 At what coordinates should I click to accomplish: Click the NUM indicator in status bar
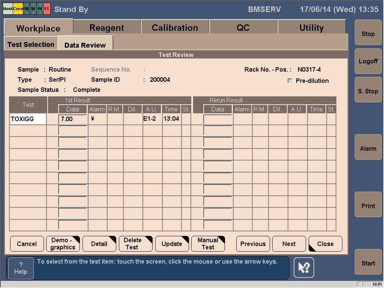pos(377,284)
